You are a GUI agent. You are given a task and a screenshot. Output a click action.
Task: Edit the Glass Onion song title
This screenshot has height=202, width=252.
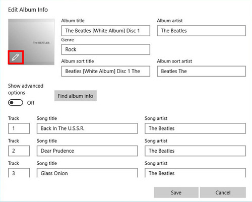coord(87,173)
